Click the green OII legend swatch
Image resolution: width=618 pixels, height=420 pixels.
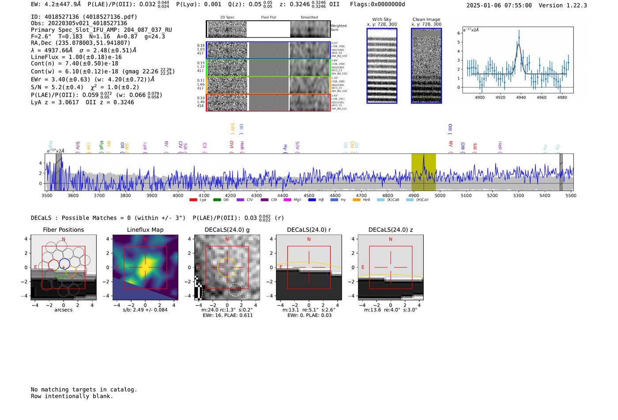coord(217,200)
